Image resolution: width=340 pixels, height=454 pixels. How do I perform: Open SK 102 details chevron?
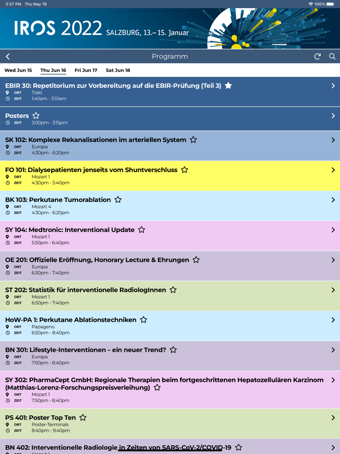click(333, 140)
